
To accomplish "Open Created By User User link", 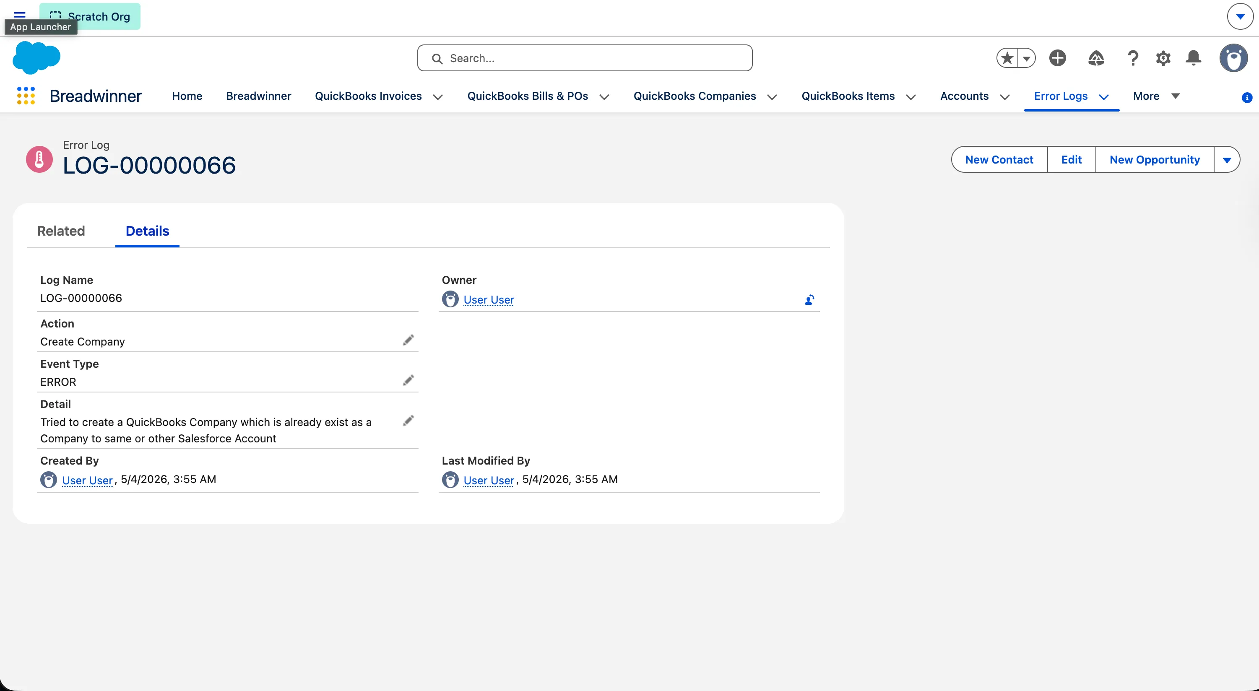I will (88, 481).
